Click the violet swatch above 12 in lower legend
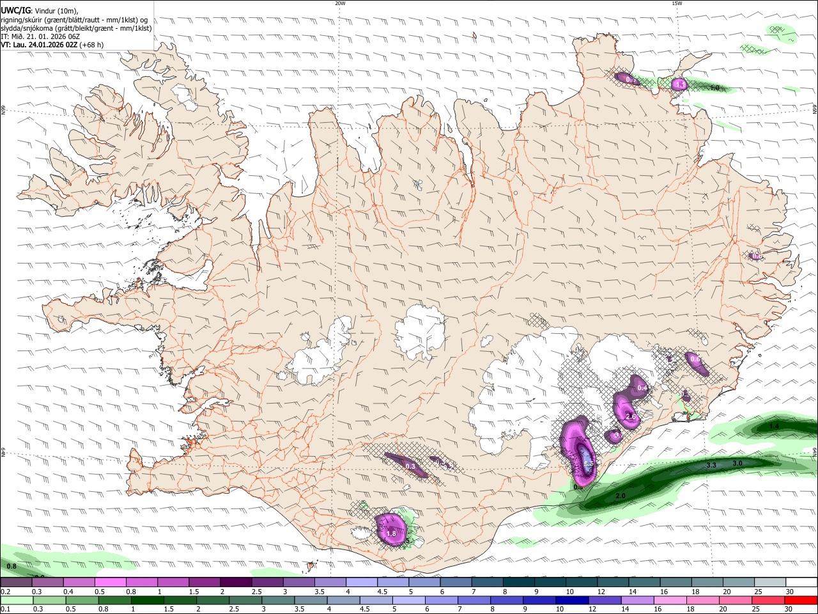Image resolution: width=818 pixels, height=614 pixels. tap(604, 601)
